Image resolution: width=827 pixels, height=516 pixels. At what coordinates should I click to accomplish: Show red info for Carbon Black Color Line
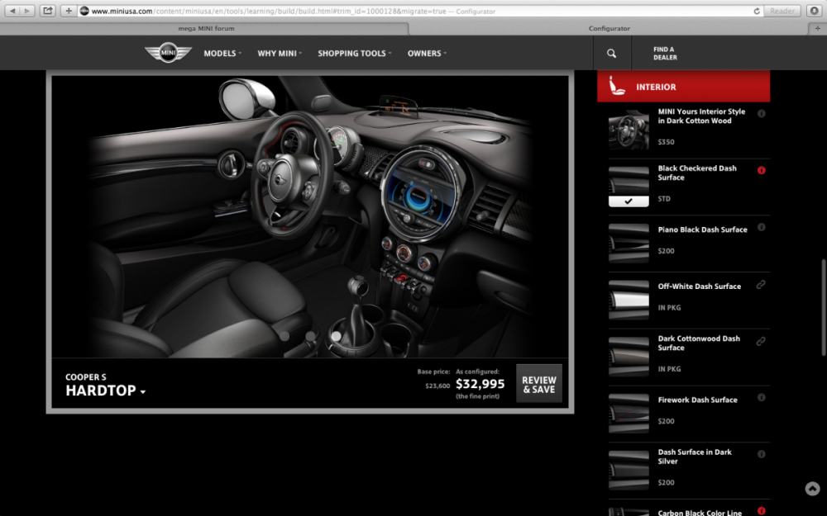pyautogui.click(x=761, y=510)
